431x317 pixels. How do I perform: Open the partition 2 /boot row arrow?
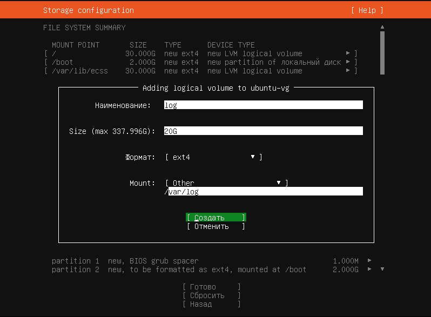369,269
